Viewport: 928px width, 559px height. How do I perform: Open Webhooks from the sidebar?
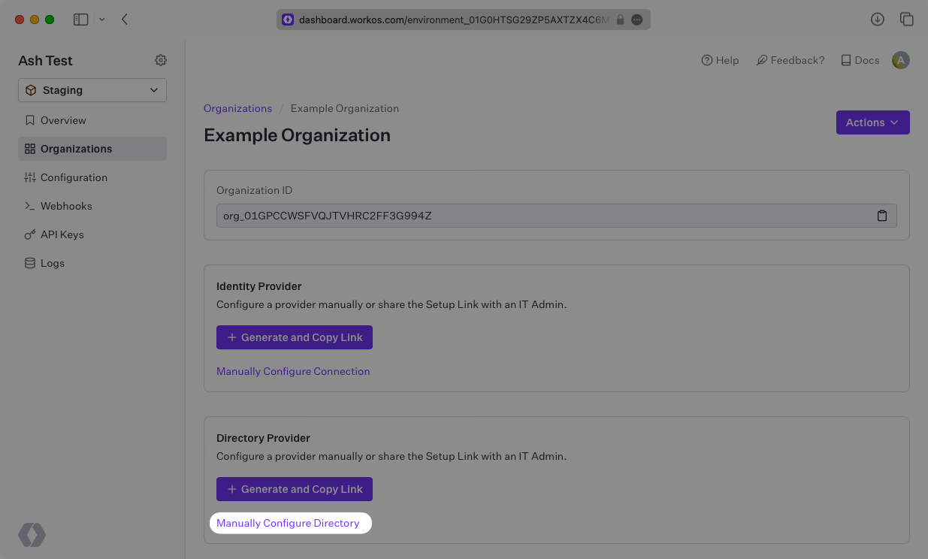pyautogui.click(x=66, y=206)
